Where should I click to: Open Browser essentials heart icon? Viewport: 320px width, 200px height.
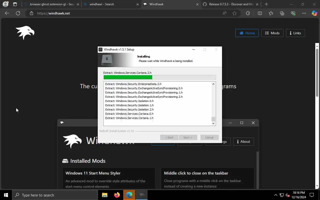pyautogui.click(x=293, y=13)
